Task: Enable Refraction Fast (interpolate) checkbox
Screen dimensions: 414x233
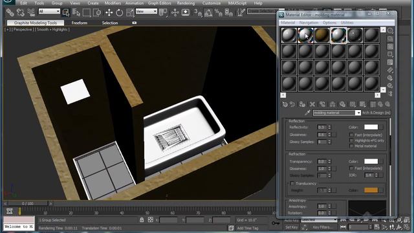Action: coord(351,168)
